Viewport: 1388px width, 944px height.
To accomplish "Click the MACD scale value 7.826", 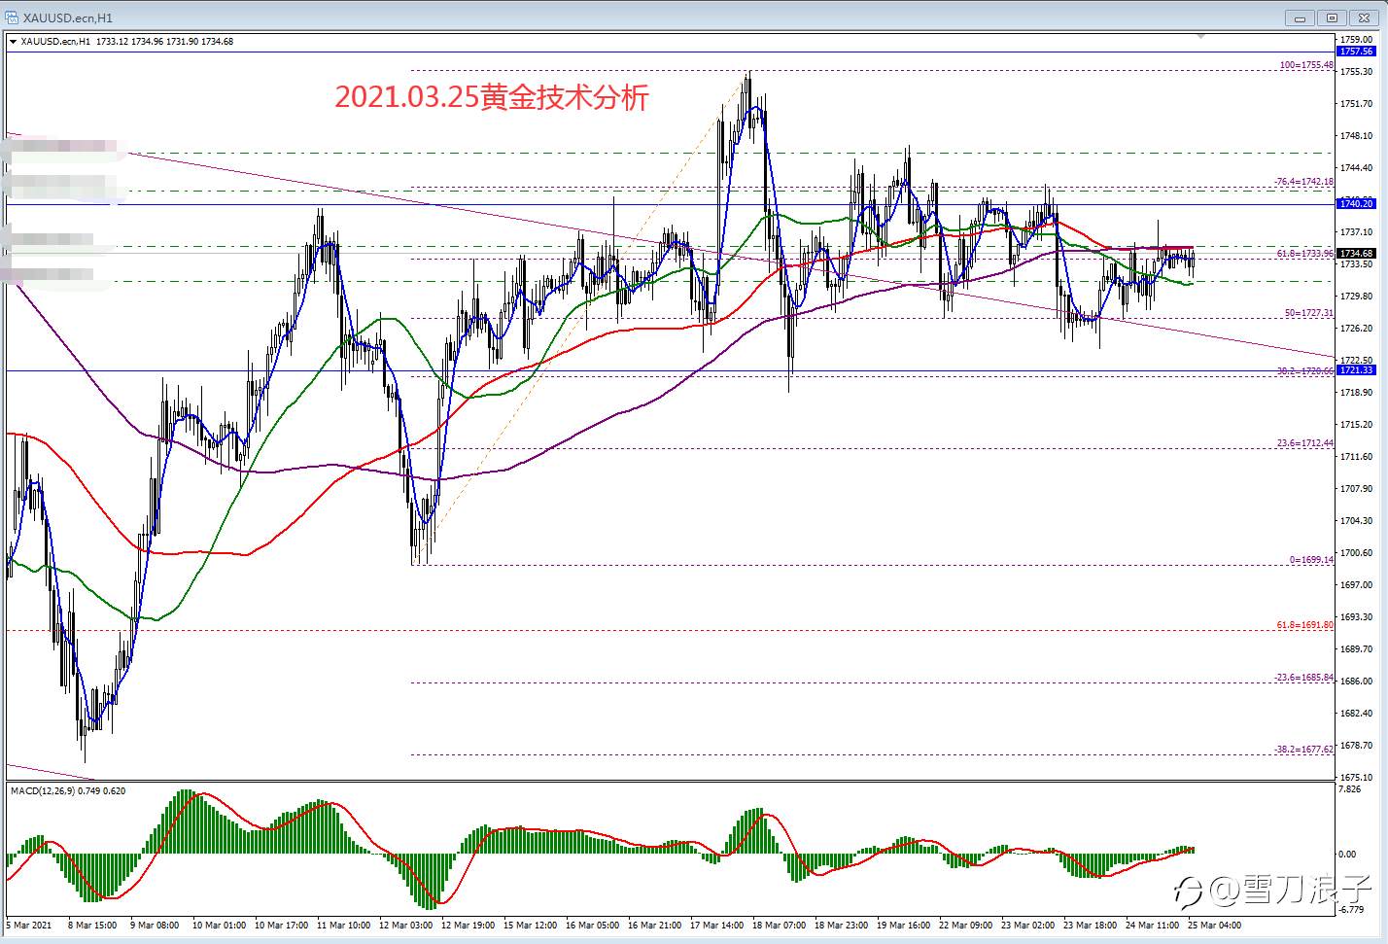I will click(1349, 789).
